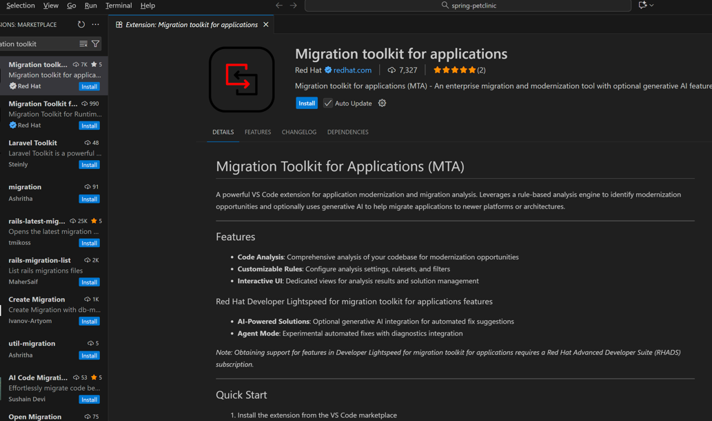The width and height of the screenshot is (712, 421).
Task: Click the verified publisher badge beside redhat.com
Action: (328, 70)
